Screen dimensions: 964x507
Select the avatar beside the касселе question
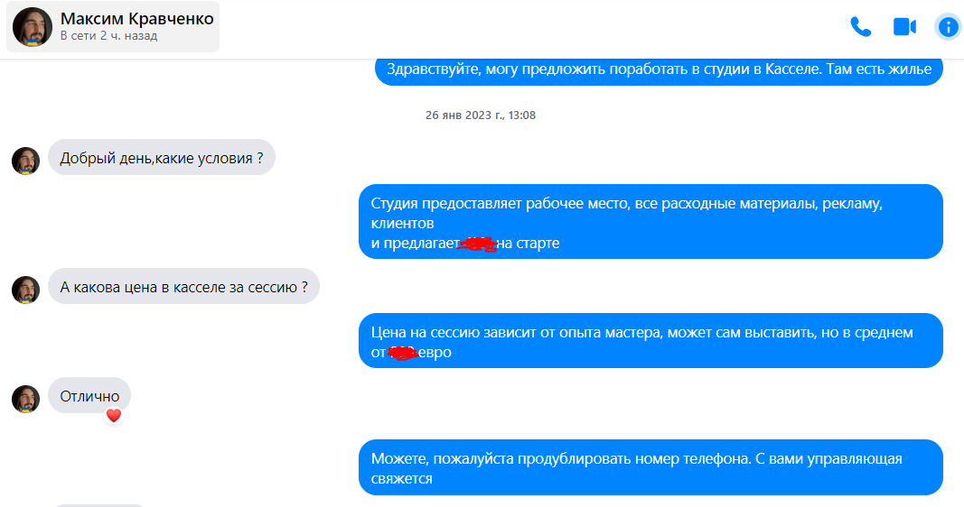26,290
